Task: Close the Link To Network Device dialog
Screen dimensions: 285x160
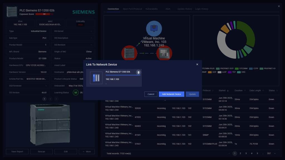Action: (197, 64)
